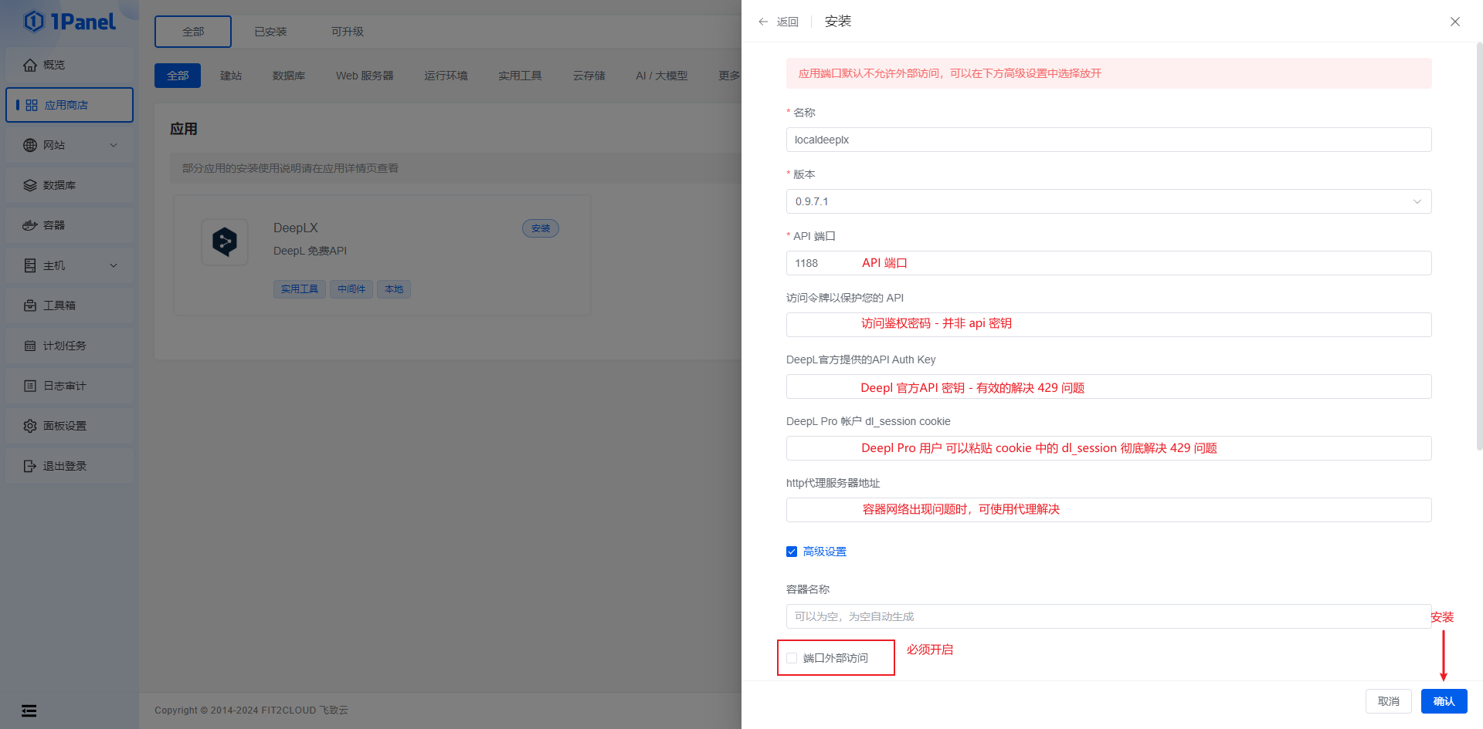Screen dimensions: 1483x729
Task: Click the 工具箱 toolbox icon
Action: 30,305
